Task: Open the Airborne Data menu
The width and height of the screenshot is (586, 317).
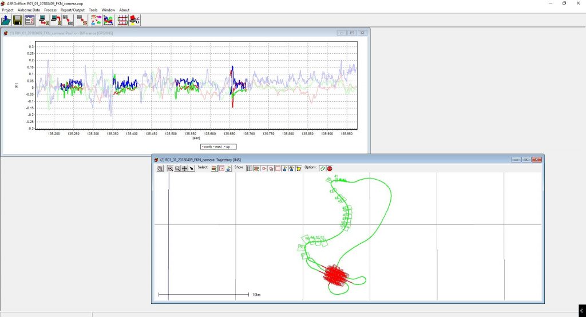Action: coord(29,10)
